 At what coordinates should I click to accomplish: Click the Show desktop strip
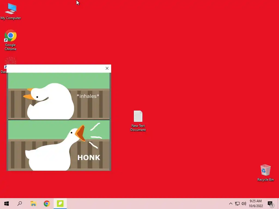278,204
